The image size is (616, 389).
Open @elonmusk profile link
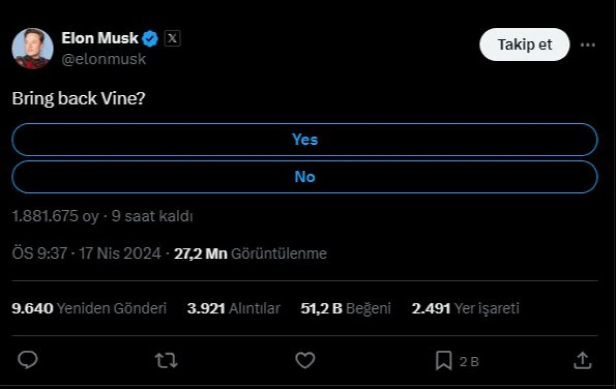[104, 59]
